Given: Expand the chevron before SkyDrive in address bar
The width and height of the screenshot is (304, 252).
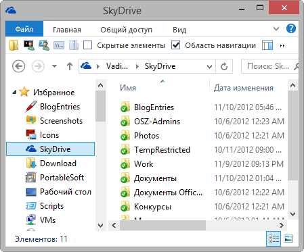Looking at the screenshot, I should 137,66.
